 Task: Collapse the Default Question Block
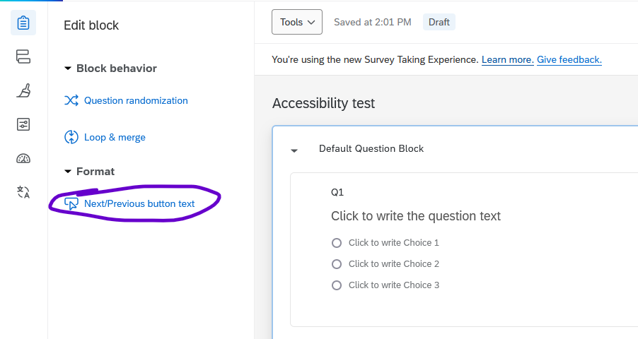(295, 150)
